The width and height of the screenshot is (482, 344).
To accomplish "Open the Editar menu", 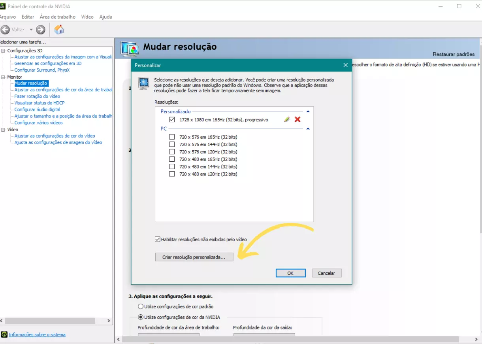I will (x=28, y=17).
